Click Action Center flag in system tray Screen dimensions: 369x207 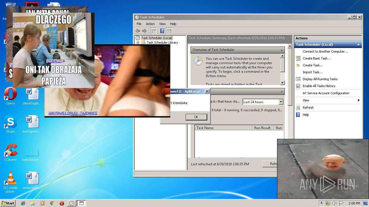click(x=342, y=203)
